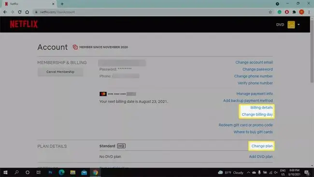The image size is (314, 177).
Task: Expand the profile dropdown arrow
Action: (299, 25)
